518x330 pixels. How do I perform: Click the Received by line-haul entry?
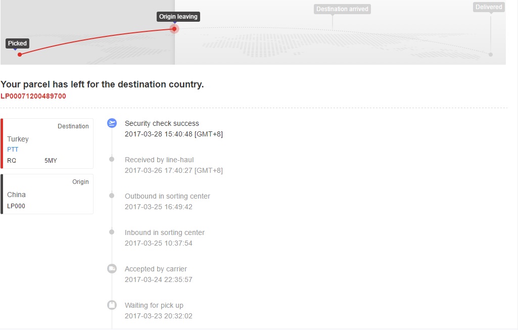tap(159, 160)
